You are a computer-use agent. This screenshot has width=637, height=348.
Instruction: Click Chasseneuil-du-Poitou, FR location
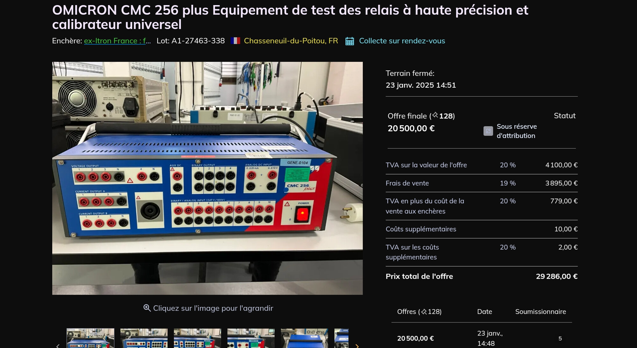point(290,41)
